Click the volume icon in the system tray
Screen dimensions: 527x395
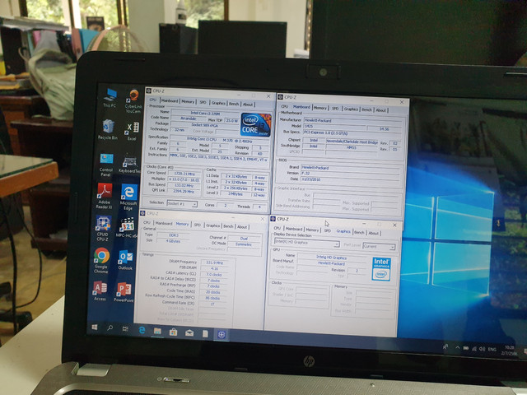tap(482, 349)
